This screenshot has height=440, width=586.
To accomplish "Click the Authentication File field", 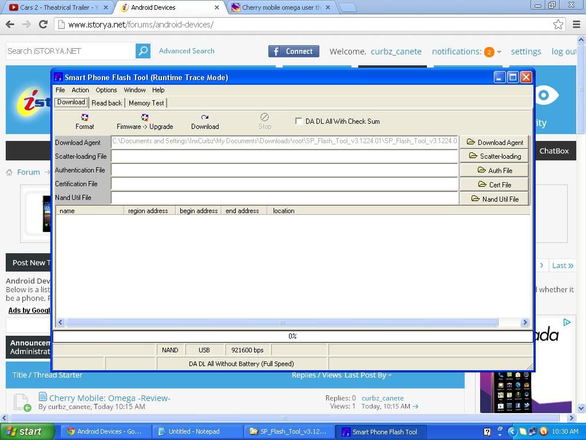I will pos(284,170).
